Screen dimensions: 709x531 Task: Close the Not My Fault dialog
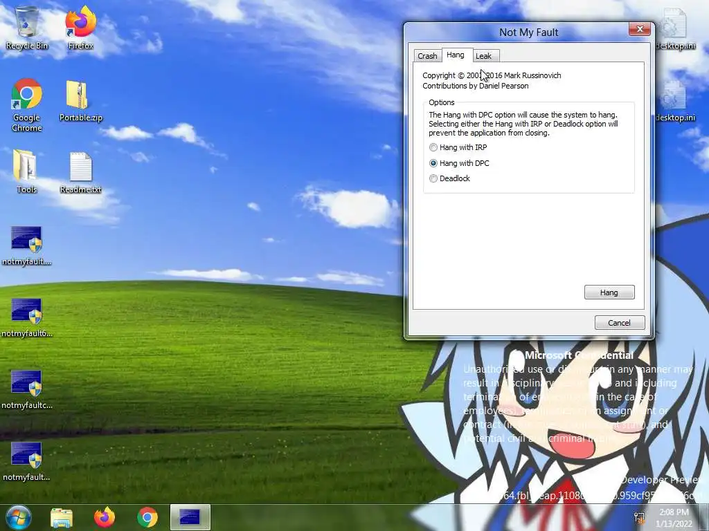click(640, 30)
